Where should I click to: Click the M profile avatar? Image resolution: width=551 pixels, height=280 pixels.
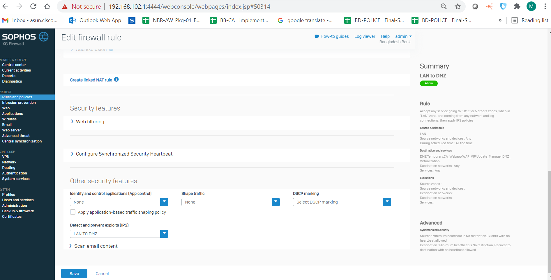coord(531,6)
